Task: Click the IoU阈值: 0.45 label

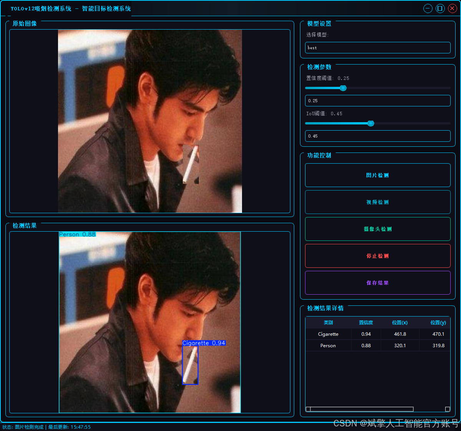Action: (324, 114)
